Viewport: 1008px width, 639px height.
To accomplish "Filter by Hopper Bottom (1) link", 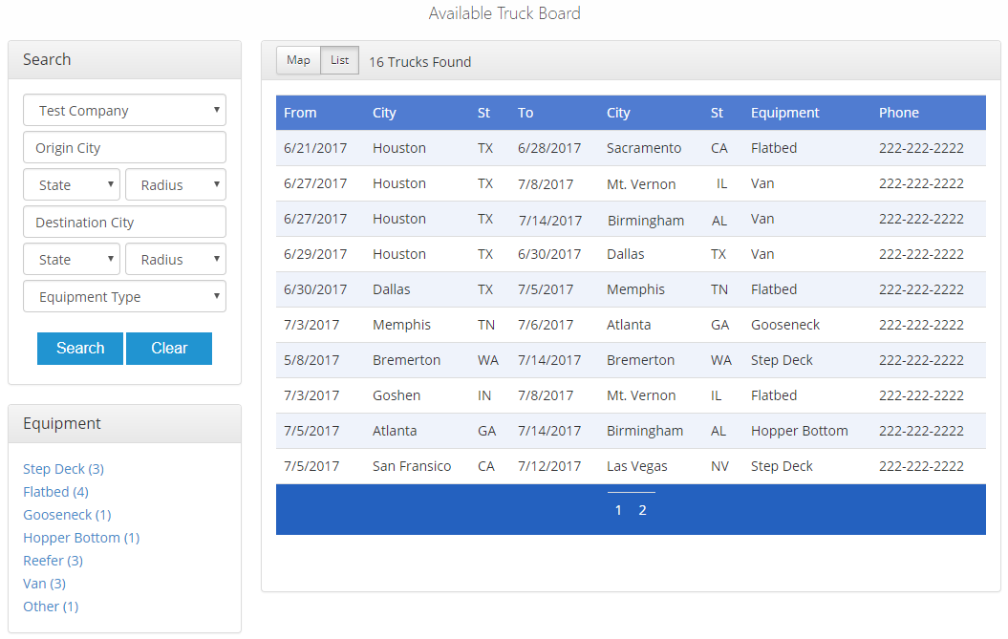I will pyautogui.click(x=81, y=538).
